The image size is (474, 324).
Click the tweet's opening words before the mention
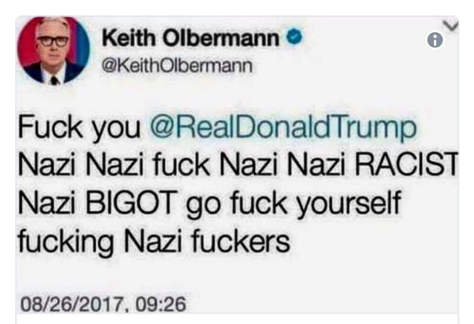point(79,128)
